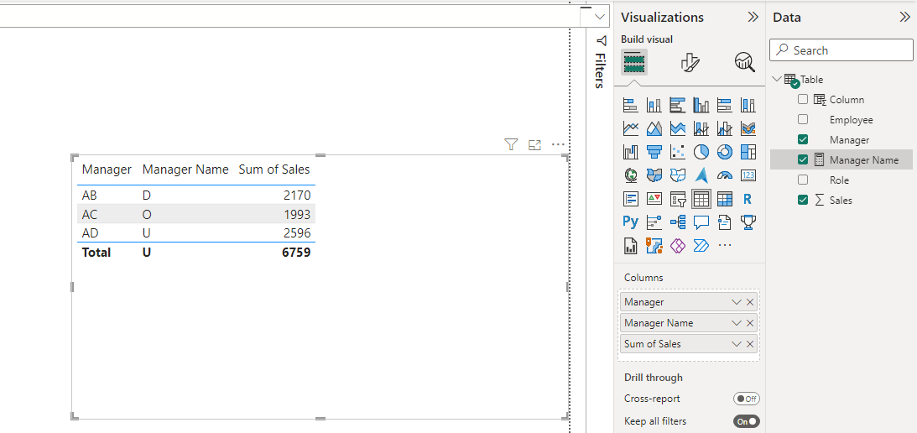Switch to the Analytics tab

[x=745, y=61]
